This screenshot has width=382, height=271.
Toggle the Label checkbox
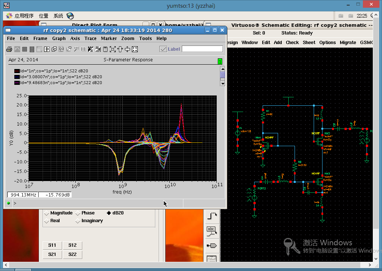163,49
